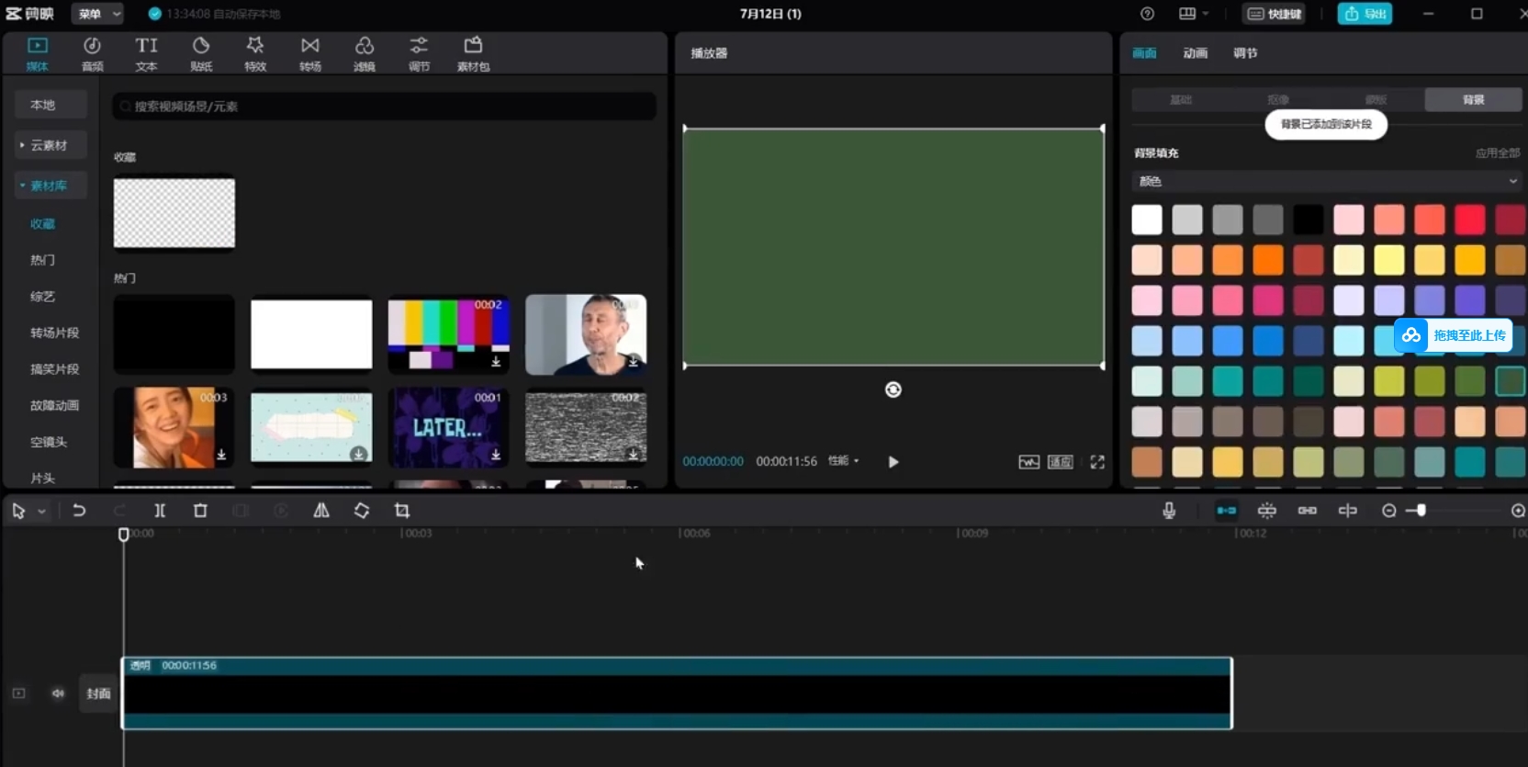1528x767 pixels.
Task: Open the 菜单 menu dropdown
Action: pyautogui.click(x=99, y=14)
